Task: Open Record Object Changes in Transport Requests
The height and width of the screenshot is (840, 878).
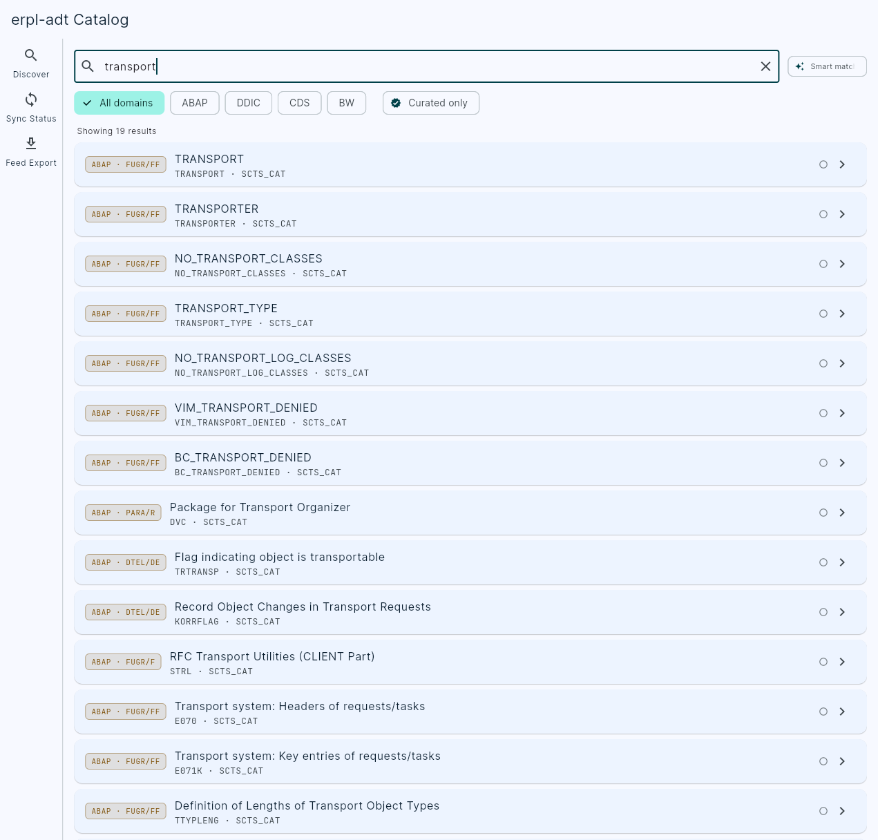Action: tap(303, 607)
